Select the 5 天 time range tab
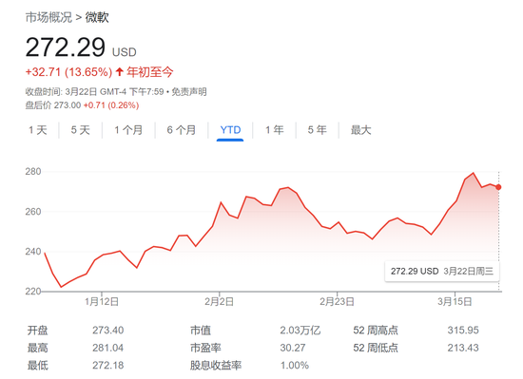This screenshot has height=379, width=523. (81, 130)
